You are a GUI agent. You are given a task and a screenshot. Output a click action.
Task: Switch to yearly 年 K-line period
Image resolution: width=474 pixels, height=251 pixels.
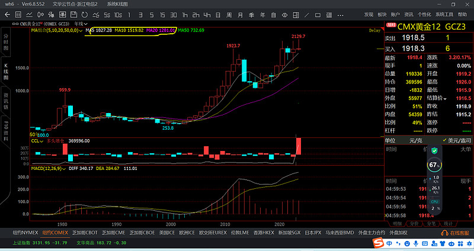click(x=262, y=15)
